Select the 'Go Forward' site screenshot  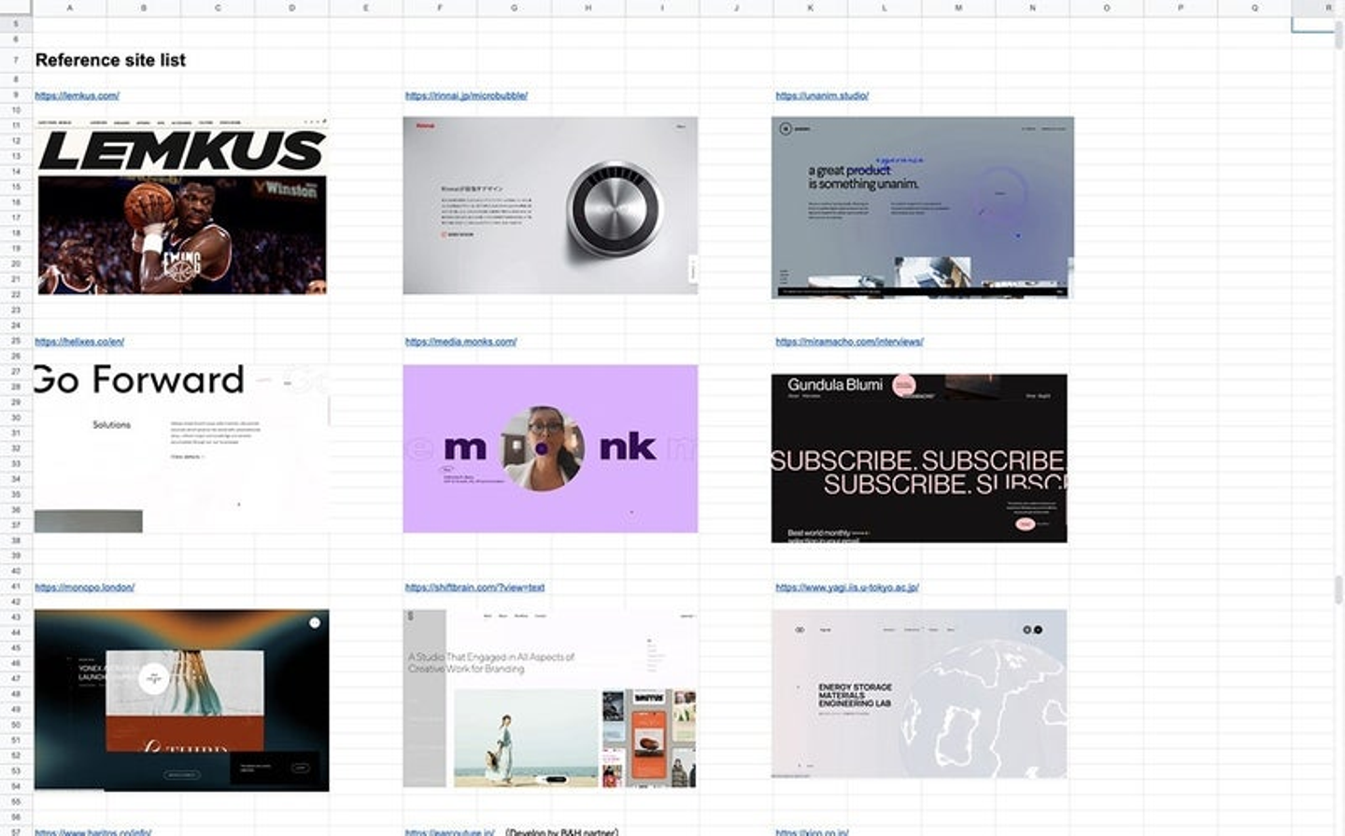coord(182,448)
